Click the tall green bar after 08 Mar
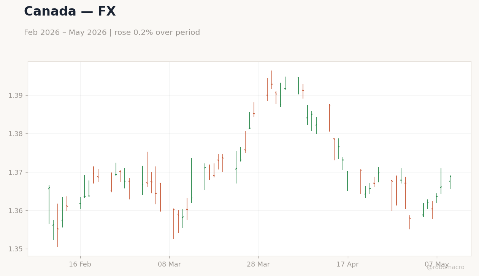This screenshot has height=276, width=479. tap(192, 181)
